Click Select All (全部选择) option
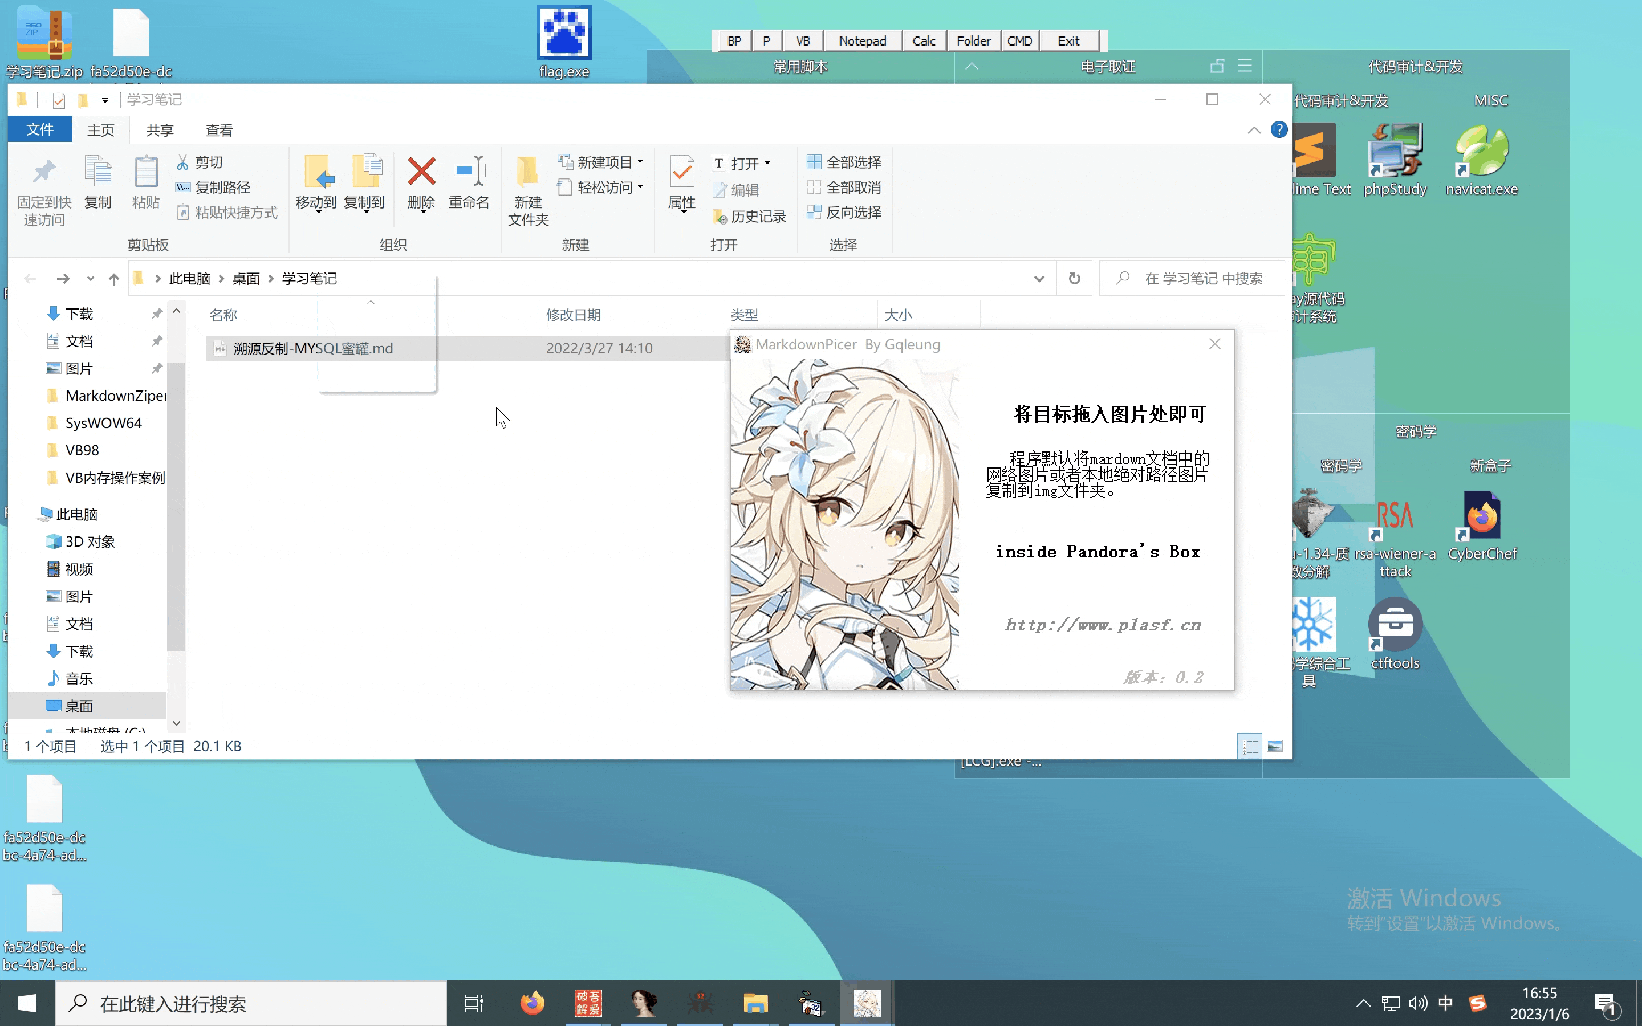 point(844,162)
